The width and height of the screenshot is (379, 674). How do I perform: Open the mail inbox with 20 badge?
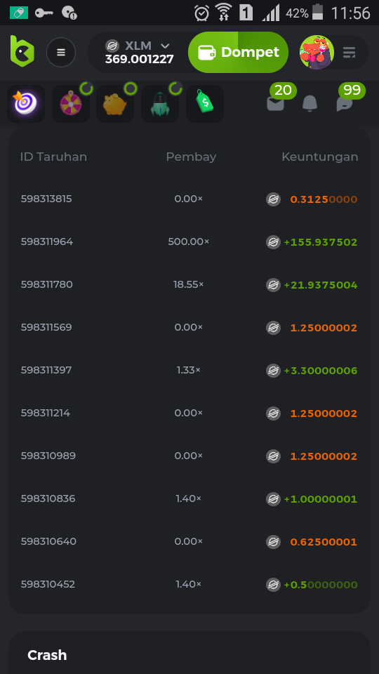point(275,103)
